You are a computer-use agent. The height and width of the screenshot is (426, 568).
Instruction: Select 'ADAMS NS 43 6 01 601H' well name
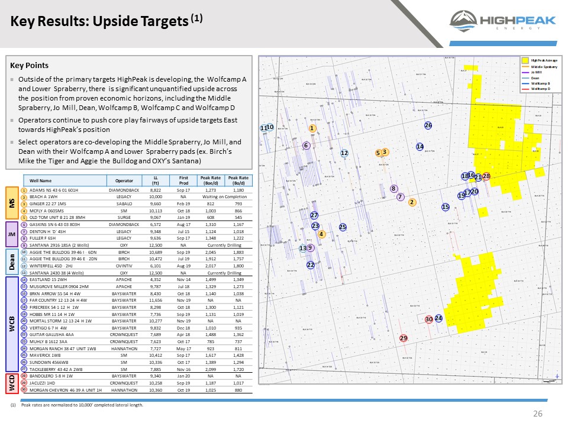(x=54, y=190)
